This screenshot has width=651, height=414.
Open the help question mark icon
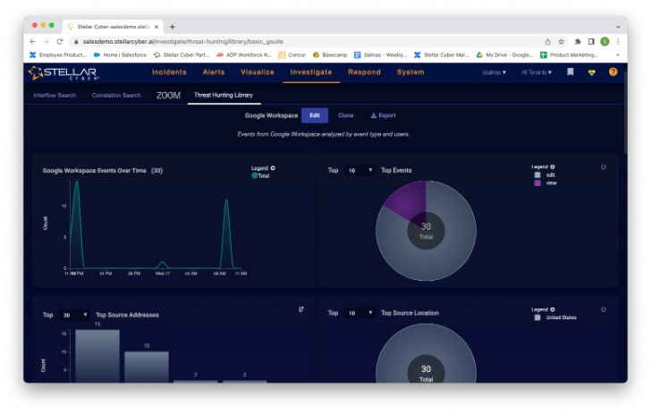613,72
